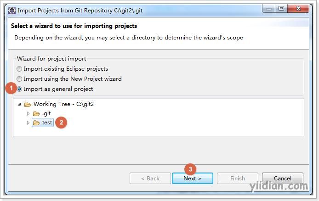Expand the test folder node

(28, 123)
